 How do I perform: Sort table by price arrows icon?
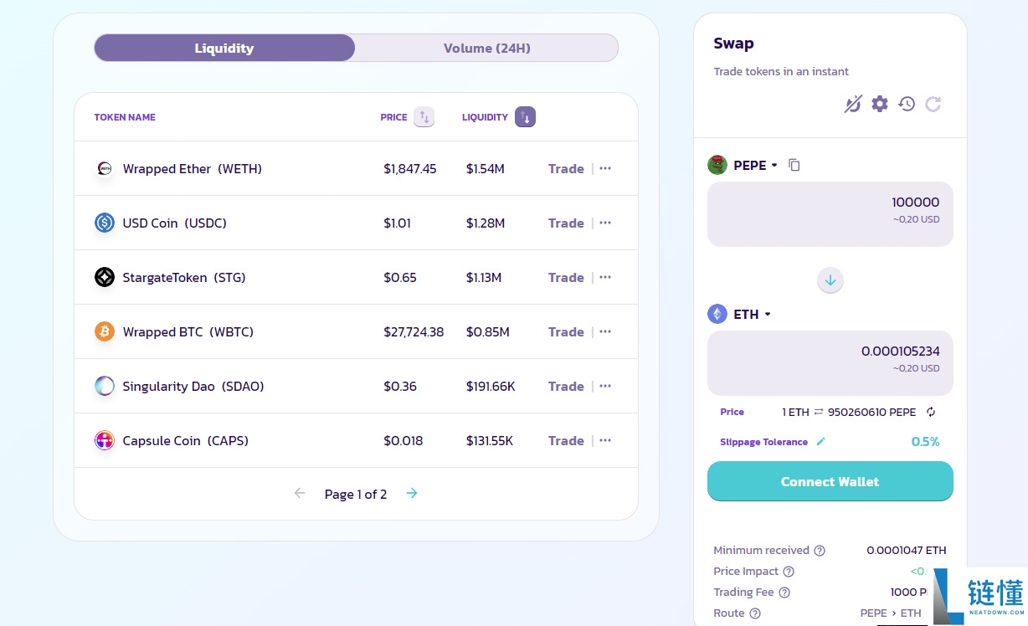424,117
